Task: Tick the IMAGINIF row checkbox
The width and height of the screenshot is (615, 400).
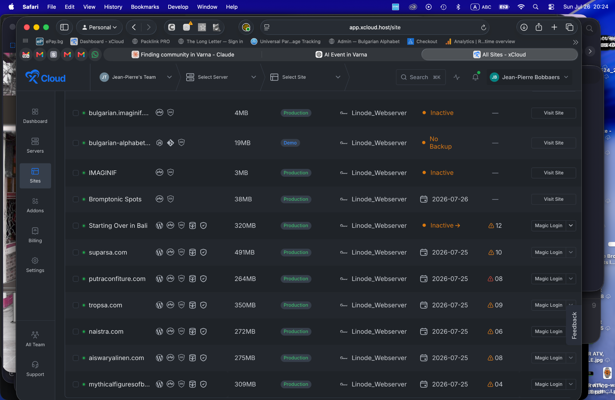Action: [x=76, y=173]
